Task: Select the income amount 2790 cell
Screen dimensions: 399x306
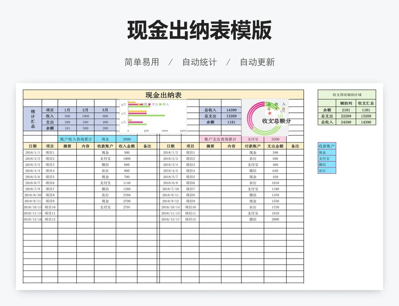Action: [x=127, y=201]
